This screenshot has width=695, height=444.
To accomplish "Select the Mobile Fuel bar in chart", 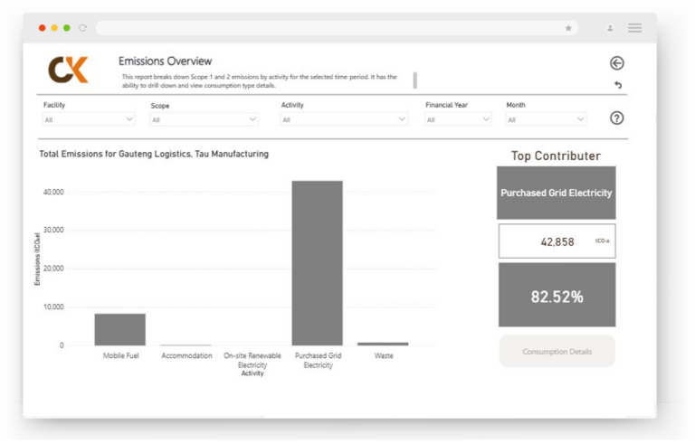I will click(119, 329).
